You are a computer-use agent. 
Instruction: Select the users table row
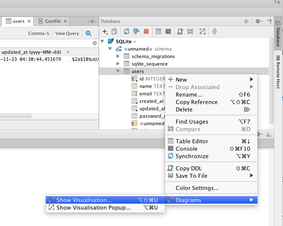184,71
